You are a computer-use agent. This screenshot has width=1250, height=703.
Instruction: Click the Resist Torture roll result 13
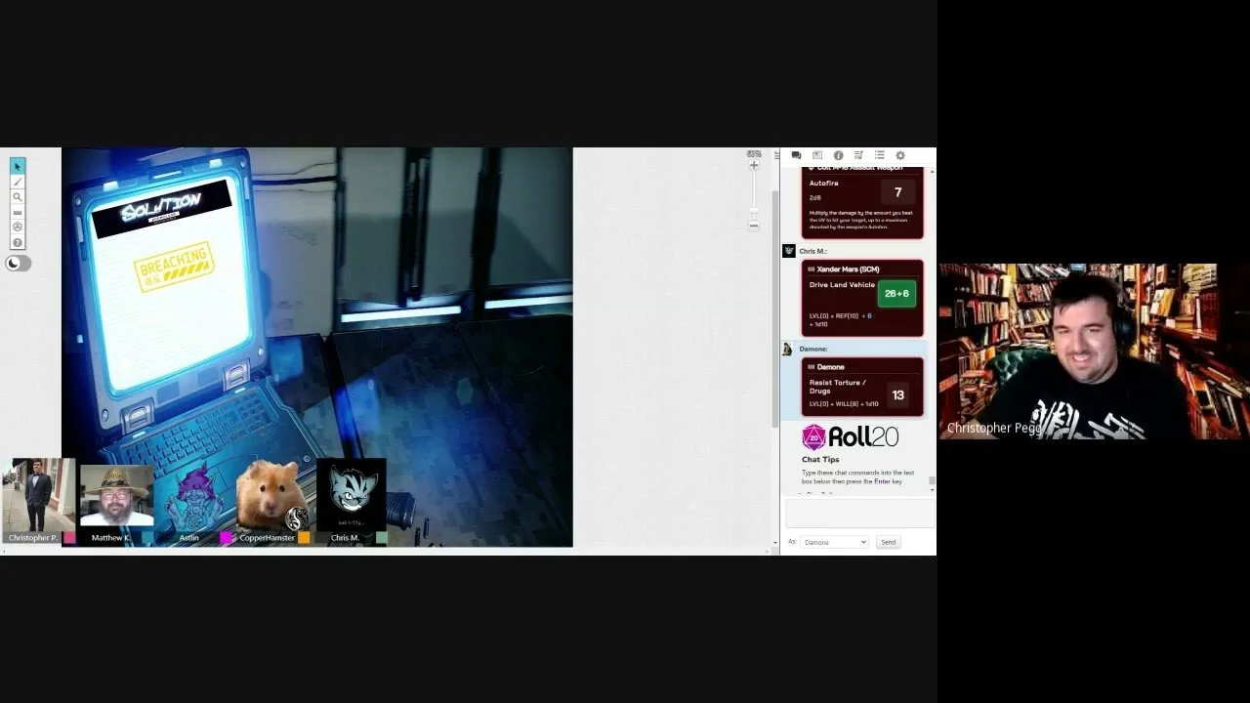click(897, 395)
